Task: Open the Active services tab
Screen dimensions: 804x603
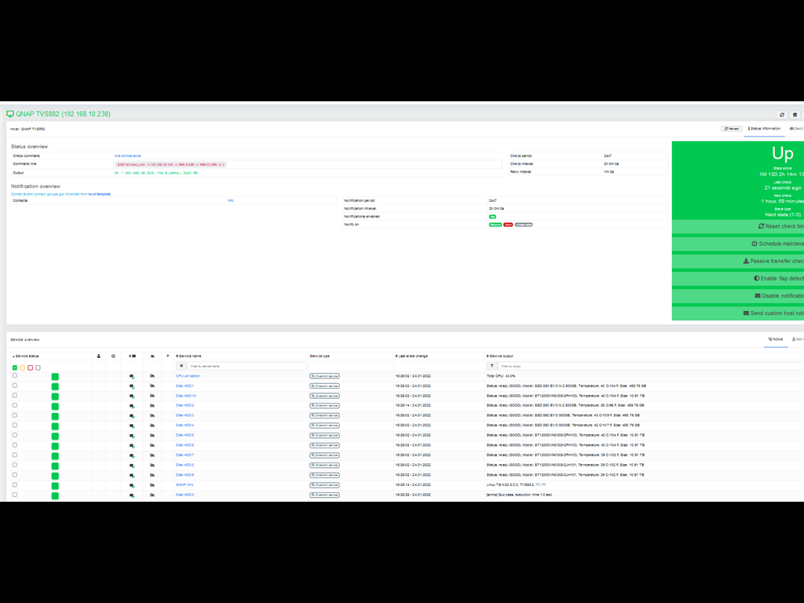Action: coord(775,339)
